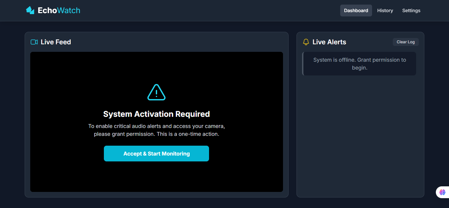449x208 pixels.
Task: Open the AI assistant brain icon
Action: coord(442,192)
